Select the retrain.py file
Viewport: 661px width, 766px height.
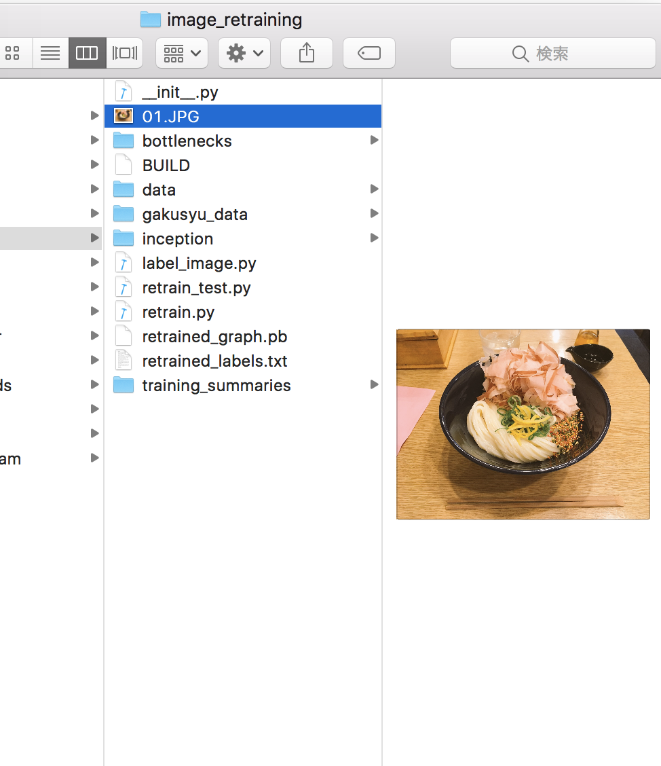pos(178,312)
